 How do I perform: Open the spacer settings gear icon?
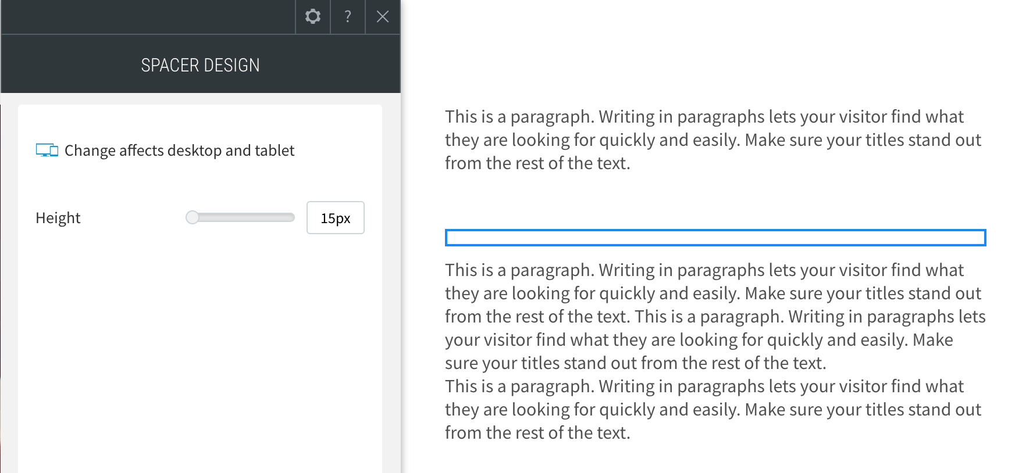click(313, 16)
